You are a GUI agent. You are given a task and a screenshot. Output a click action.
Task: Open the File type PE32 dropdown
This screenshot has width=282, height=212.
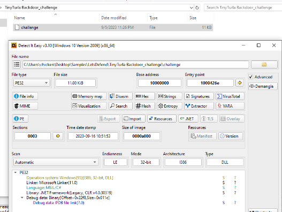(x=32, y=83)
